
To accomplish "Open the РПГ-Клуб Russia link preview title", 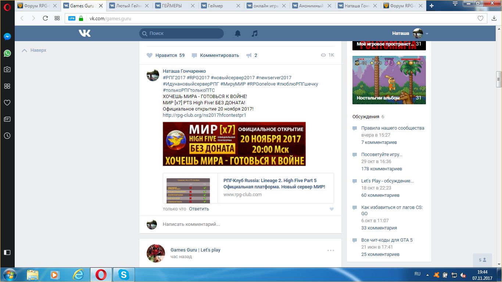I will pos(274,184).
